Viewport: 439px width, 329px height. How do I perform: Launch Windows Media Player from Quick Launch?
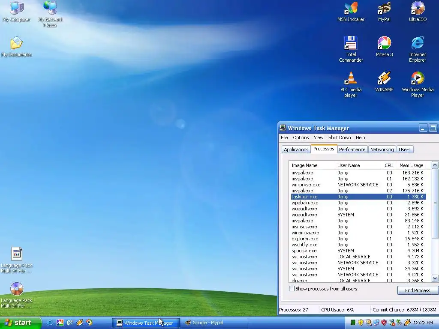pyautogui.click(x=89, y=323)
